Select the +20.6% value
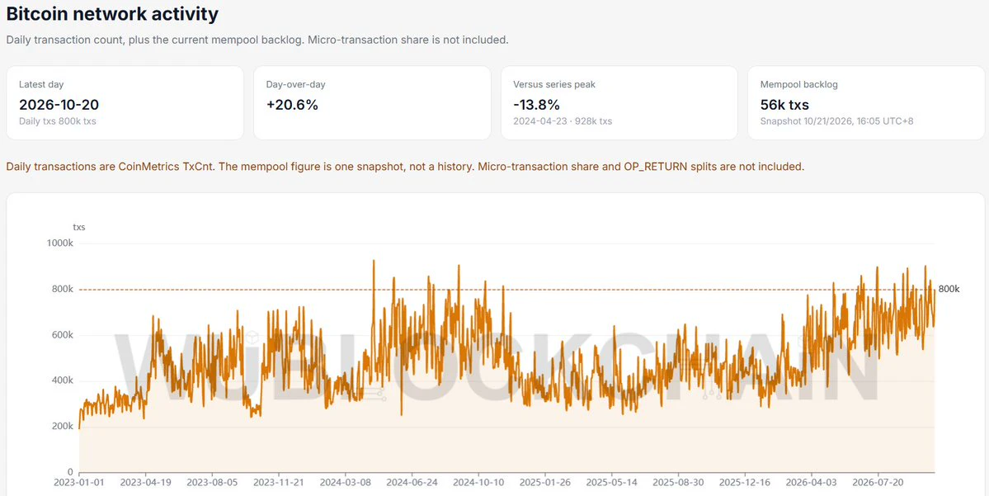989x496 pixels. [x=292, y=105]
